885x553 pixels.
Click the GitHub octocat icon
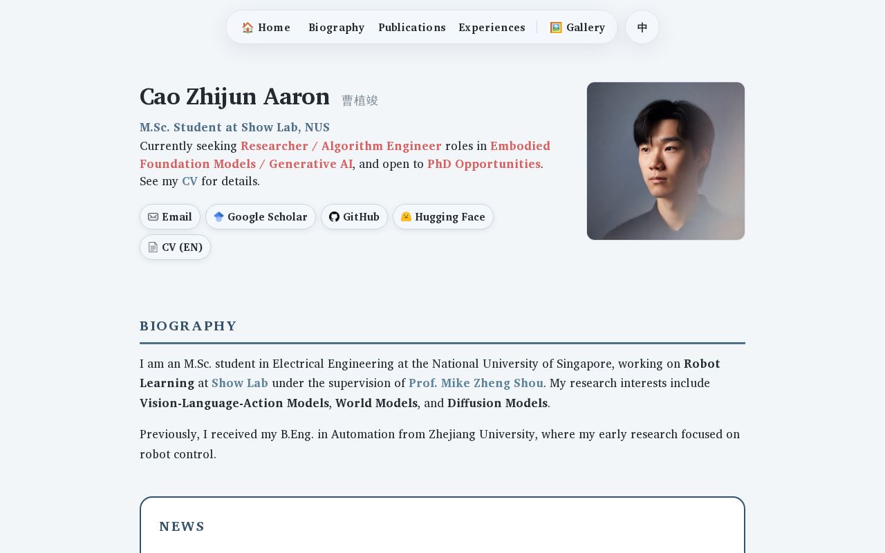coord(334,217)
